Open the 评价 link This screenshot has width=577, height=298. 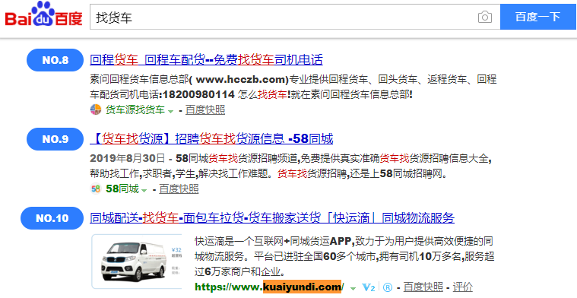[x=462, y=287]
